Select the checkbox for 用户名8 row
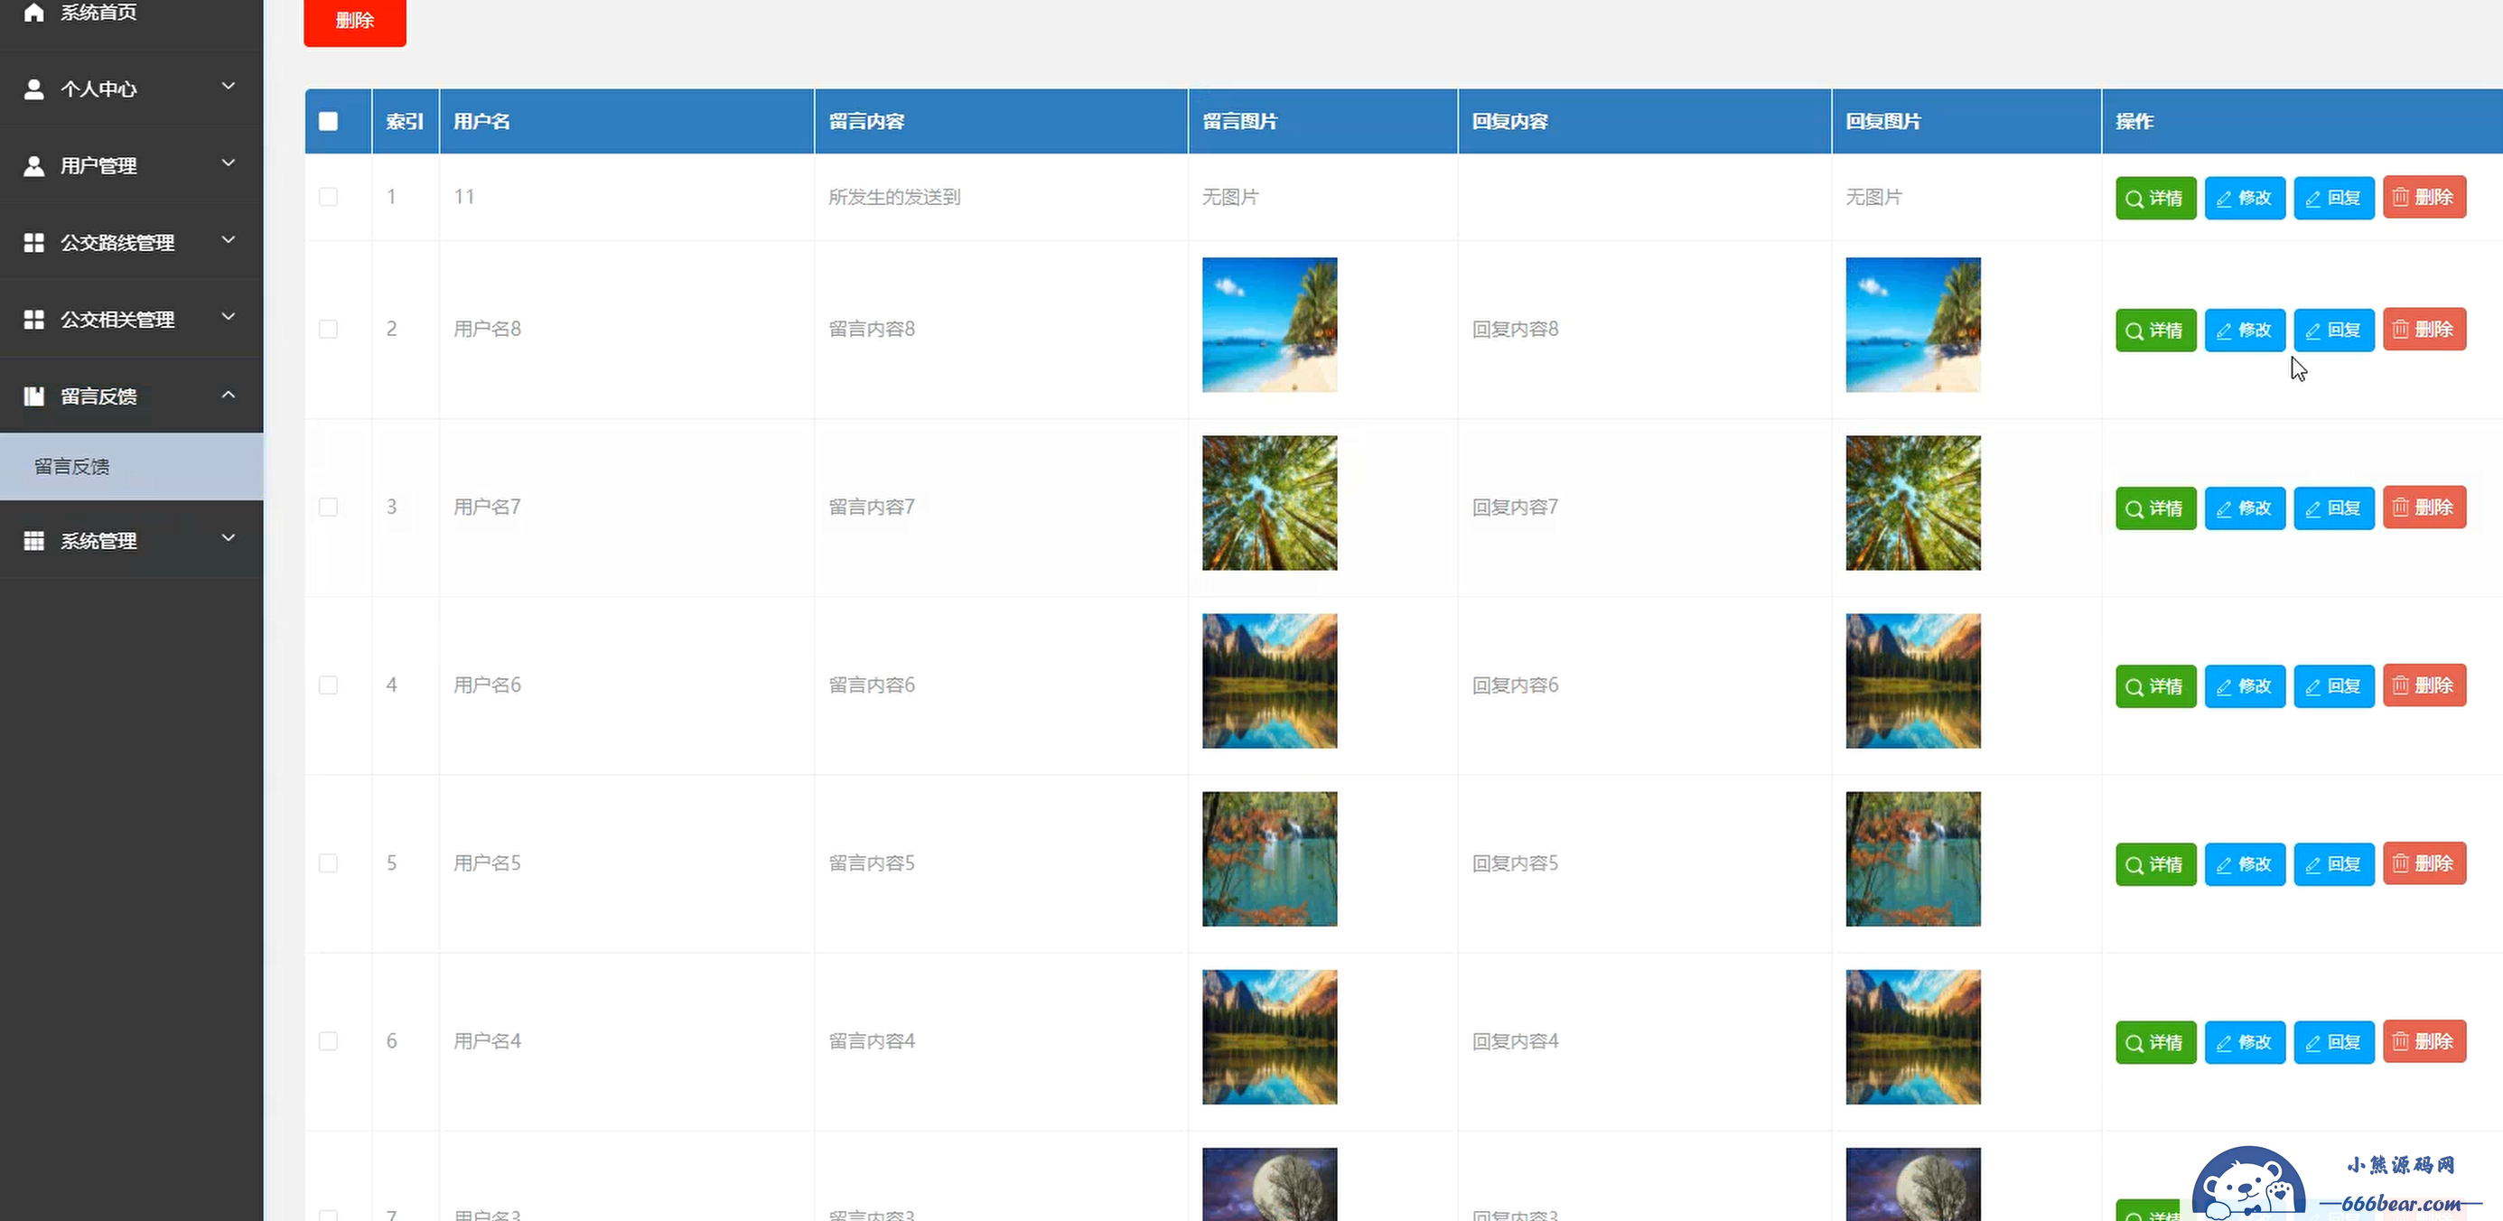Image resolution: width=2503 pixels, height=1221 pixels. 329,330
